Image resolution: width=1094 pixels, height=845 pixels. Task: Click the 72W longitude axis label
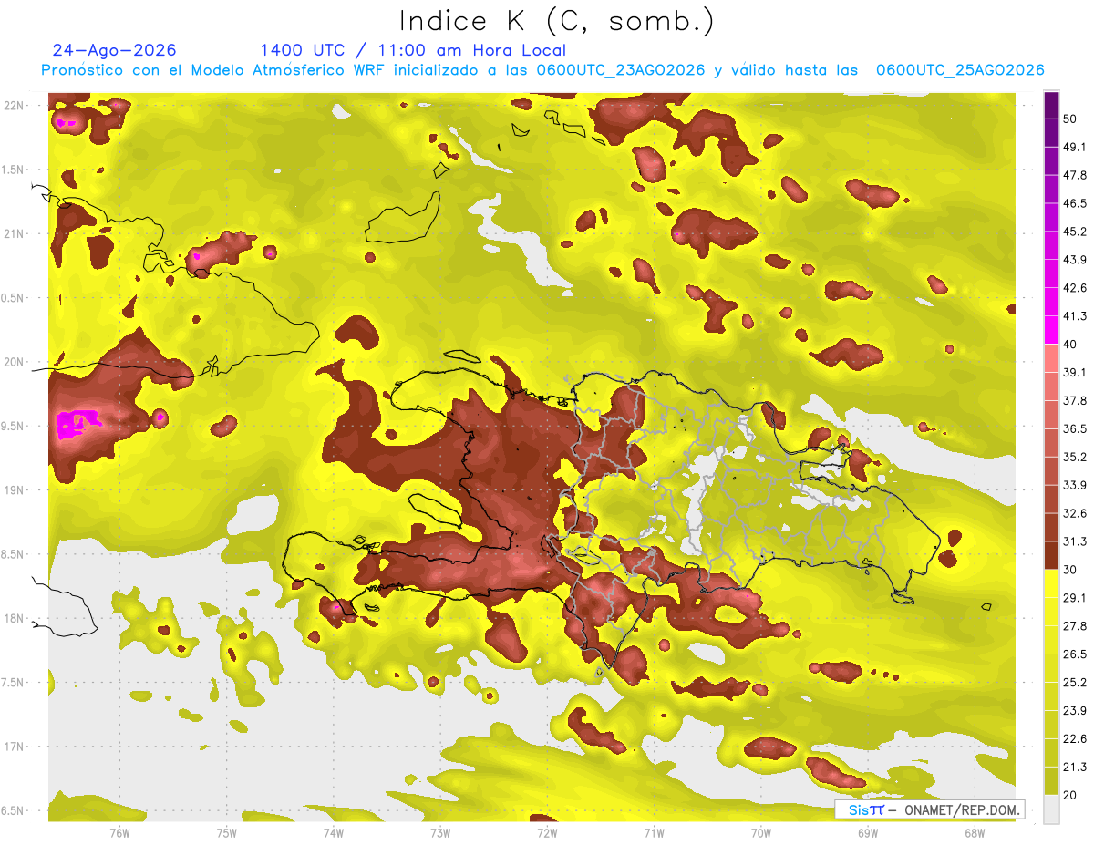point(547,832)
